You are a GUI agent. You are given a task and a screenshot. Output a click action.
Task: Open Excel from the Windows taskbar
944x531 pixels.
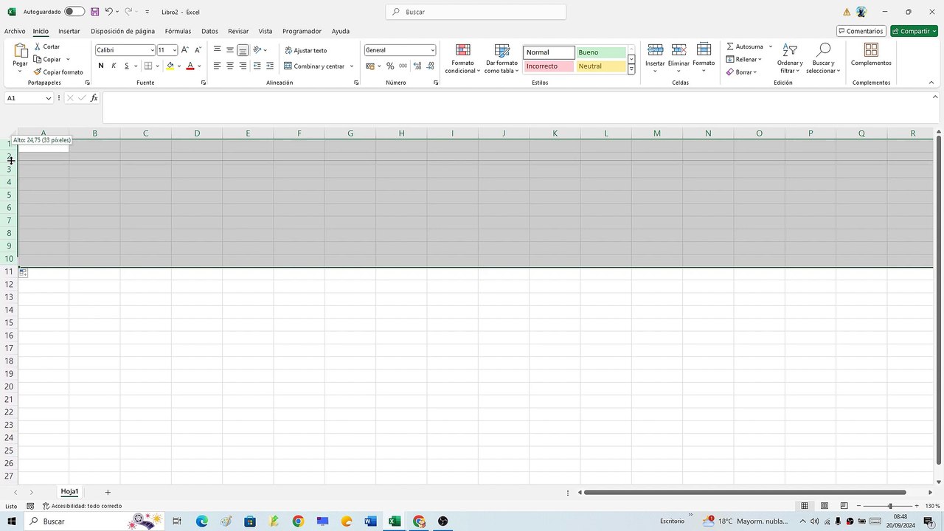[395, 521]
